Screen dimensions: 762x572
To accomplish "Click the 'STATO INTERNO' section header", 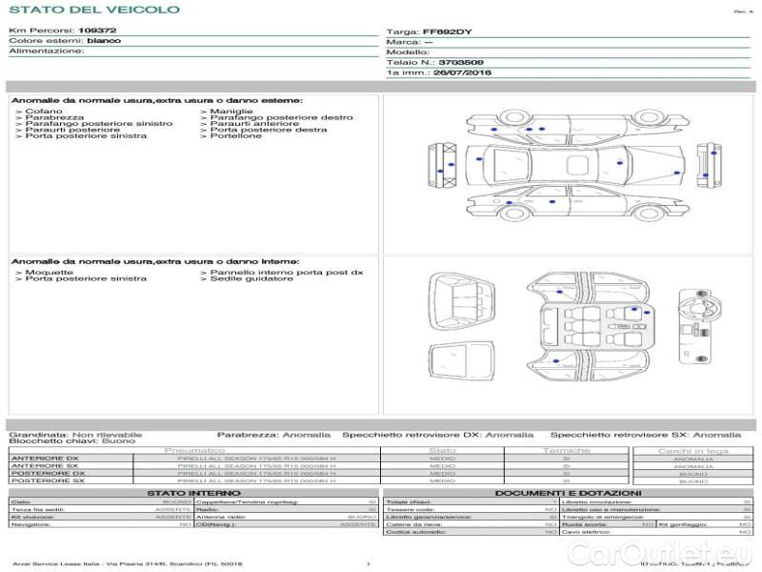I will coord(194,493).
